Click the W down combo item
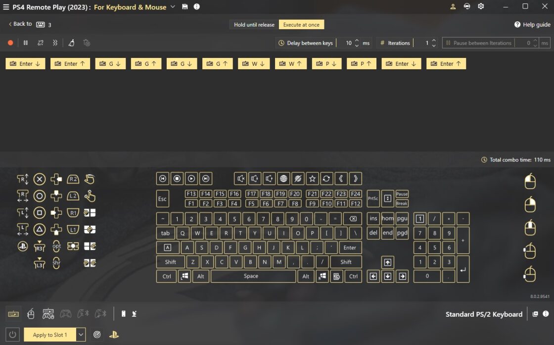Viewport: 554px width, 345px height. (254, 64)
